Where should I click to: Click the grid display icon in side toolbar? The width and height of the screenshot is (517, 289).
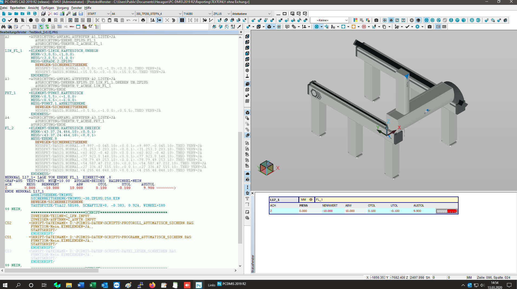247,101
